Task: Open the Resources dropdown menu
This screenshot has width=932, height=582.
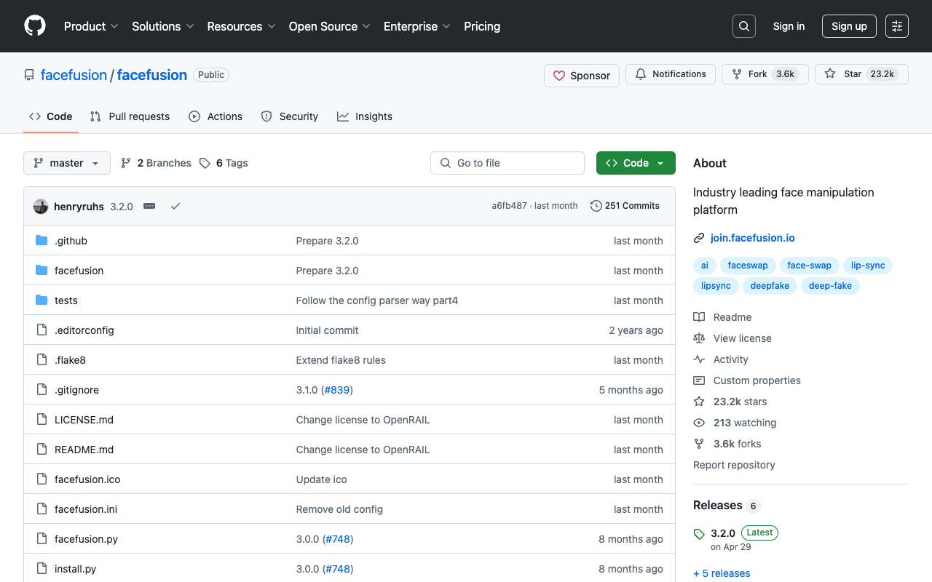Action: pos(241,26)
